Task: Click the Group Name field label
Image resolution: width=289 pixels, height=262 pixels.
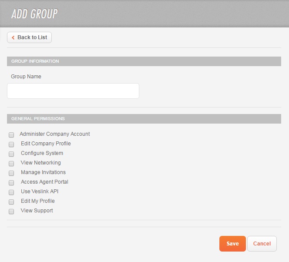Action: click(x=26, y=77)
